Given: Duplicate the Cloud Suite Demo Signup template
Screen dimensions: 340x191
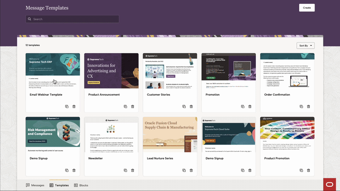Looking at the screenshot, I should pos(243,171).
